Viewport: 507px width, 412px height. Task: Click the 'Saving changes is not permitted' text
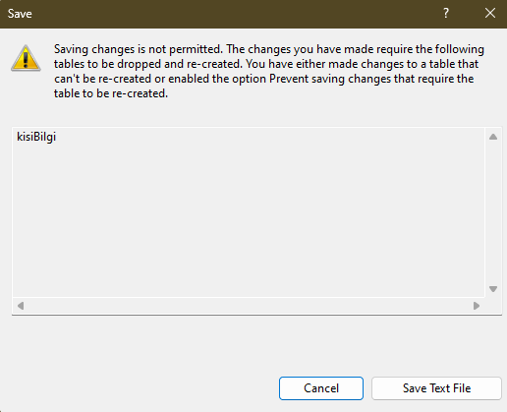(139, 49)
